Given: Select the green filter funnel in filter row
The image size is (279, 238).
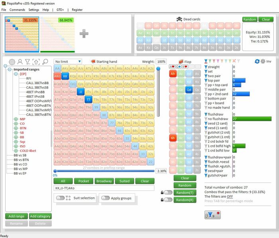Looking at the screenshot, I should click(210, 61).
